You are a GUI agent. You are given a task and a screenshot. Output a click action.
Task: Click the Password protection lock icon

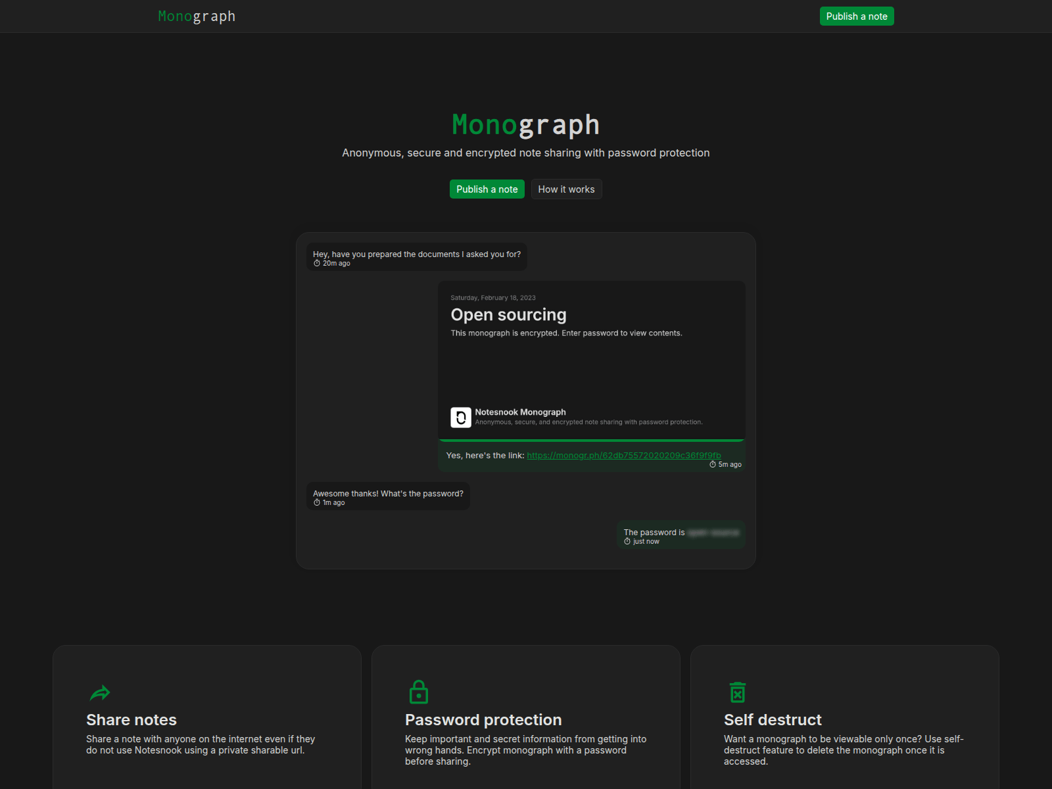[x=419, y=692]
